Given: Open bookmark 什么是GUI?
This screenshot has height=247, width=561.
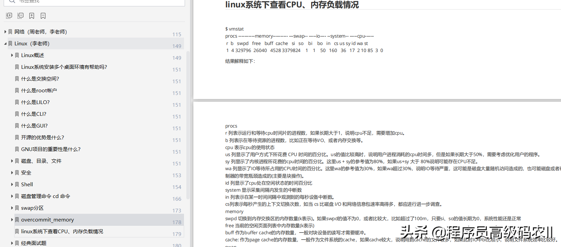Looking at the screenshot, I should point(34,126).
